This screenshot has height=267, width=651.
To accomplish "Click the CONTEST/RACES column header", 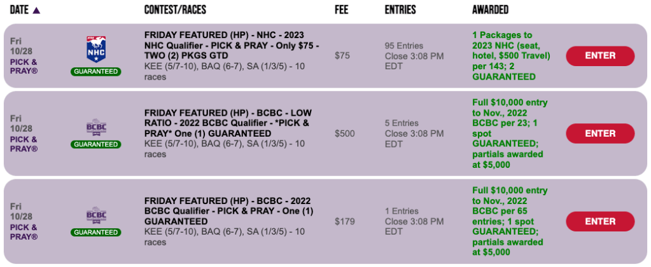I will pyautogui.click(x=175, y=10).
